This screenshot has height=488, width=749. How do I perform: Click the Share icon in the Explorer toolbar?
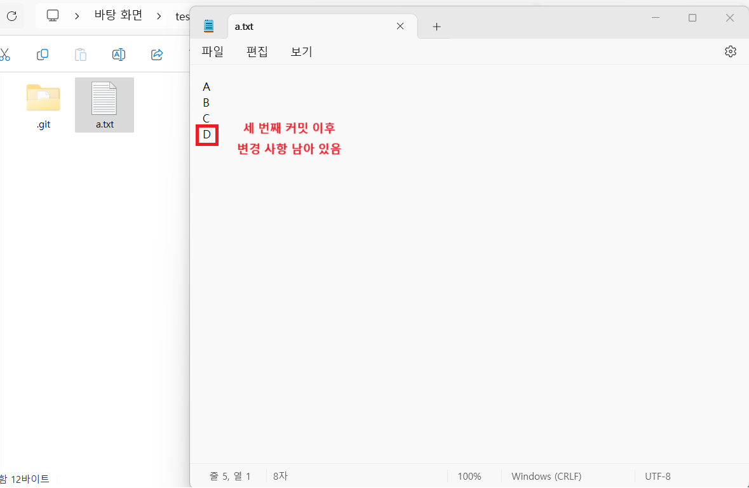click(156, 55)
